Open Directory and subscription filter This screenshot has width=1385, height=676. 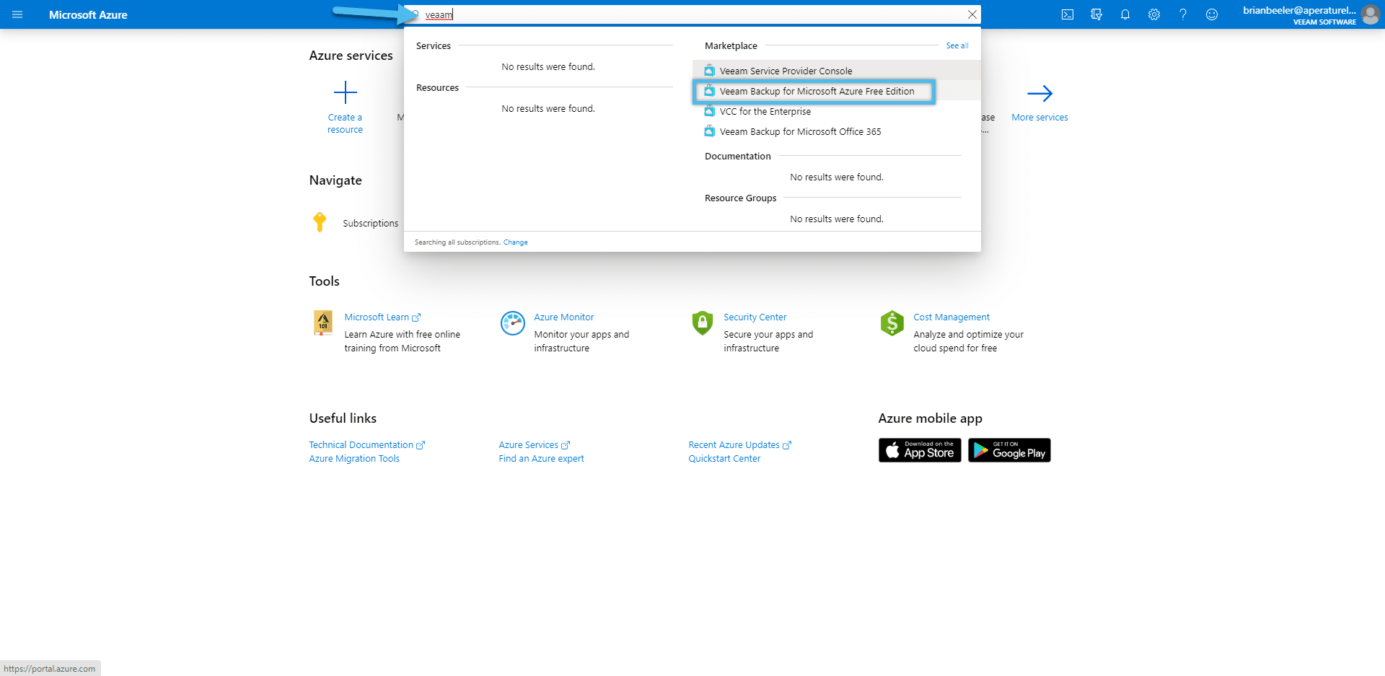(x=1096, y=14)
